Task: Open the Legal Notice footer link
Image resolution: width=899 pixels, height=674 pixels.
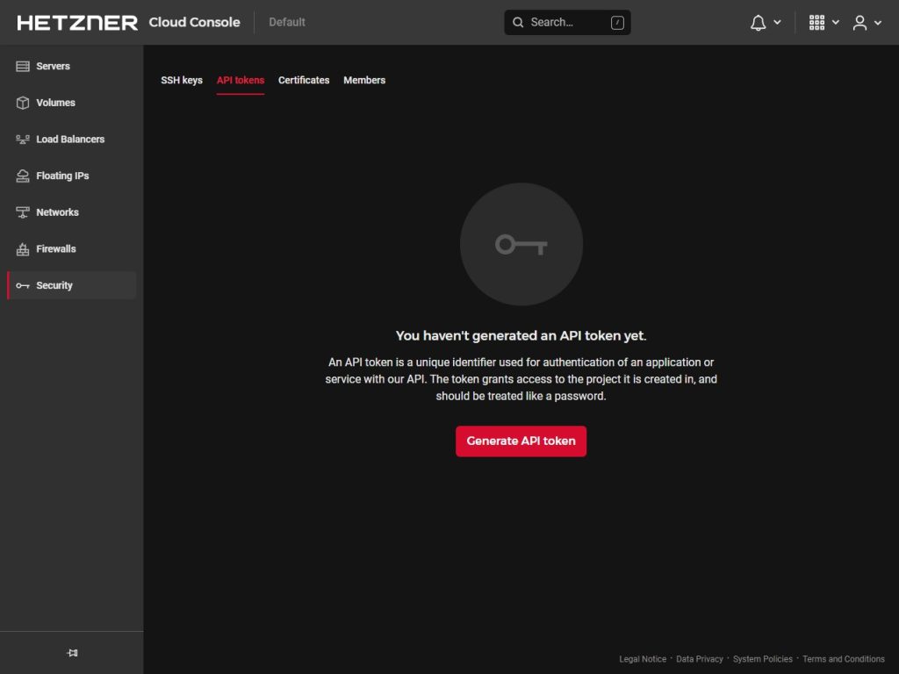Action: coord(643,659)
